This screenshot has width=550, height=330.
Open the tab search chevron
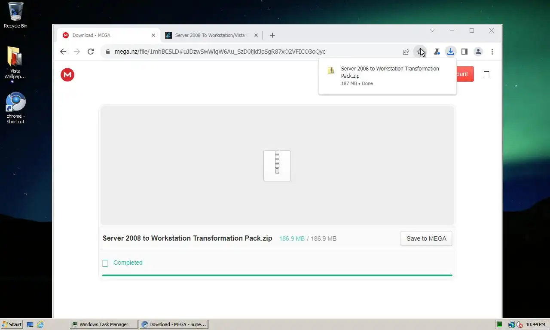[x=432, y=31]
